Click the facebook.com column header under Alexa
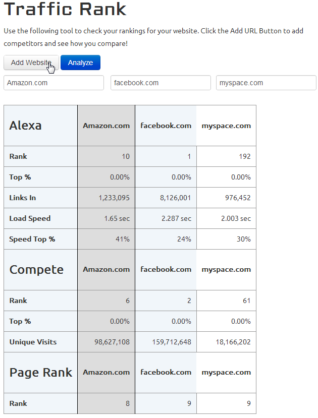The image size is (318, 418). [x=166, y=125]
